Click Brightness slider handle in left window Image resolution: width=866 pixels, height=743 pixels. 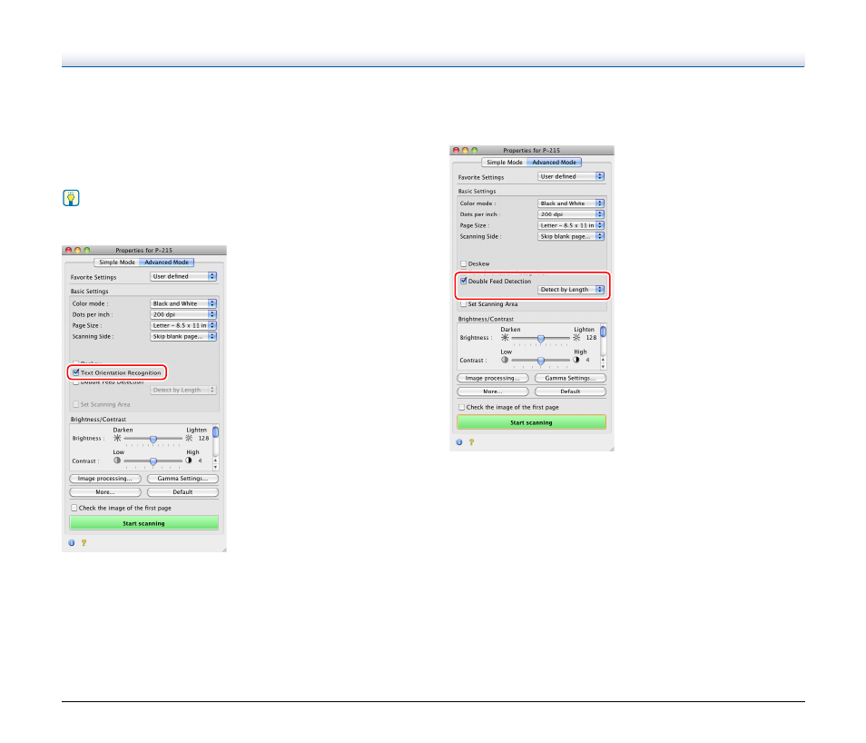click(x=153, y=439)
